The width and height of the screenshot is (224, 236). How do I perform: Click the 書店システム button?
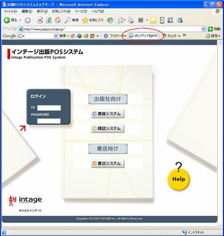point(107,163)
